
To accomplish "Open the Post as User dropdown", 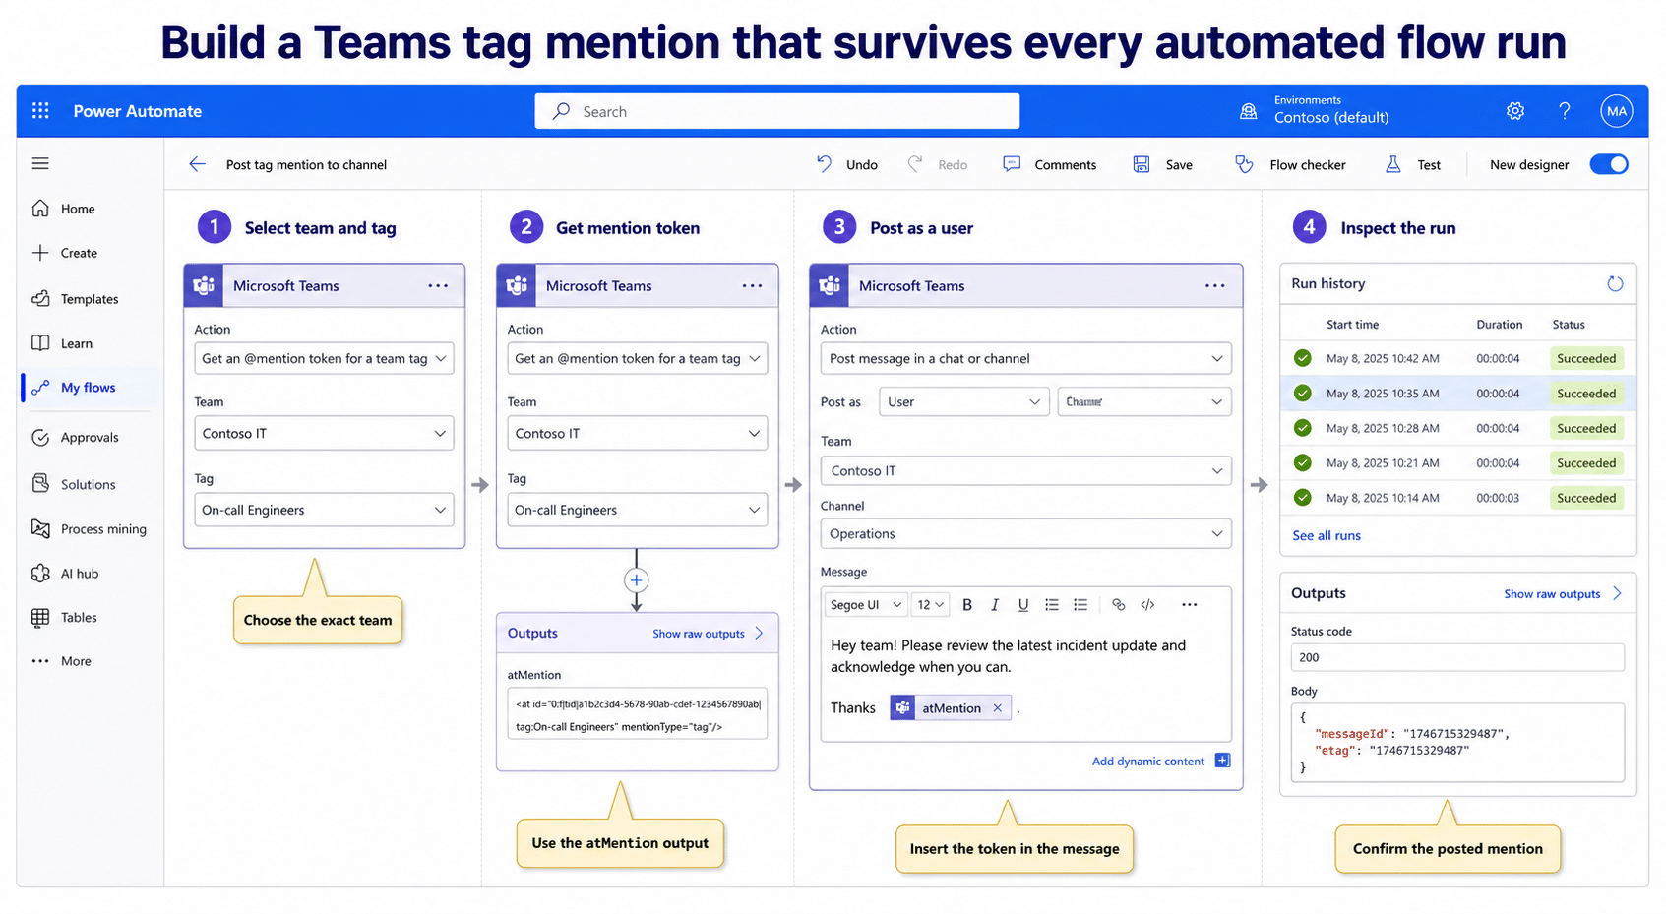I will coord(963,401).
